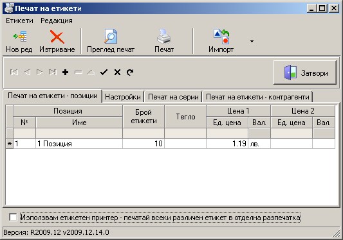Click the filter field under Брой етикети
The image size is (343, 240).
click(x=144, y=133)
